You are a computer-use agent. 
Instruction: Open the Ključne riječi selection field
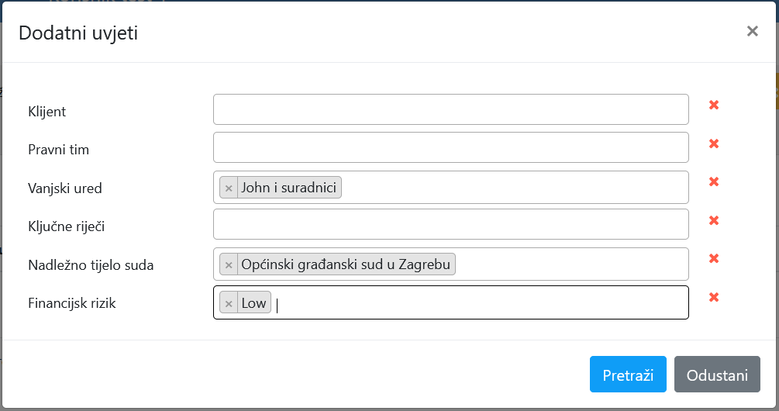(x=450, y=224)
